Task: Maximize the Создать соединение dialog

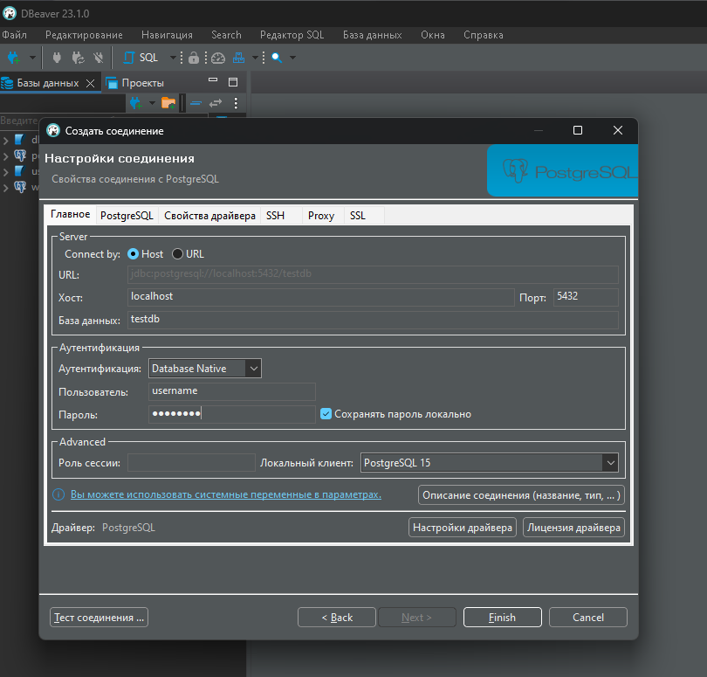Action: point(578,130)
